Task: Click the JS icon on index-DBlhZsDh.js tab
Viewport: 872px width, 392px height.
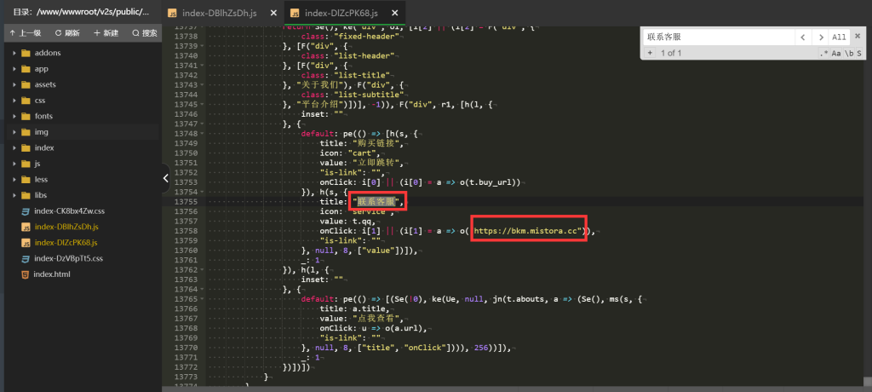Action: pyautogui.click(x=172, y=13)
